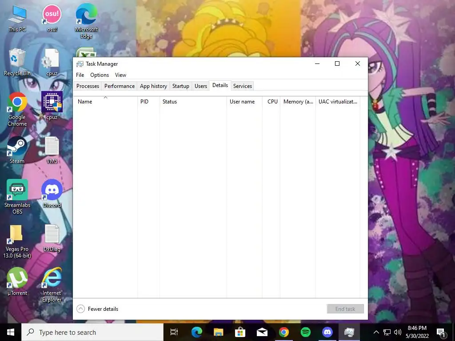
Task: Sort by the User name column
Action: [244, 102]
